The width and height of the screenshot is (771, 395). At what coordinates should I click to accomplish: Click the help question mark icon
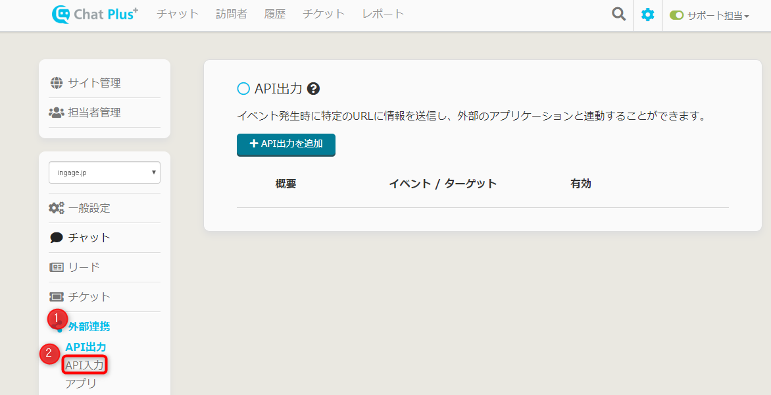click(313, 89)
